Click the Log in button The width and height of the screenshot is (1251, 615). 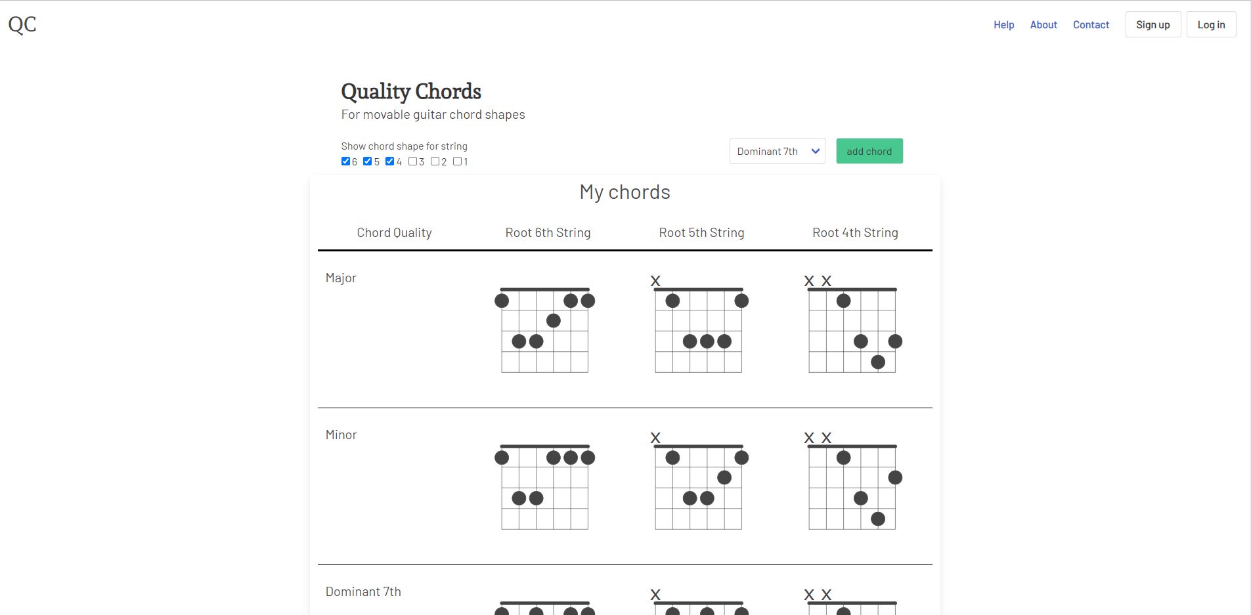(x=1211, y=24)
